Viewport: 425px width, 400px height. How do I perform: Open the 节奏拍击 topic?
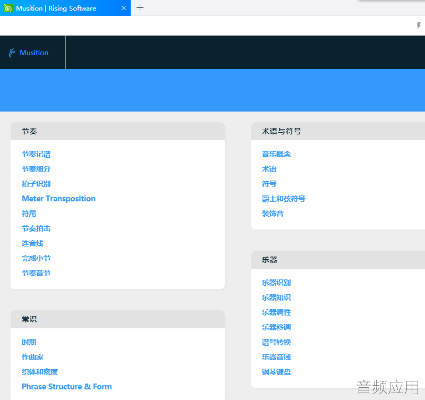[x=36, y=228]
